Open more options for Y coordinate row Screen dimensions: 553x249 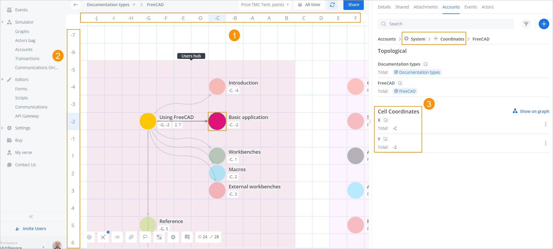click(x=546, y=143)
